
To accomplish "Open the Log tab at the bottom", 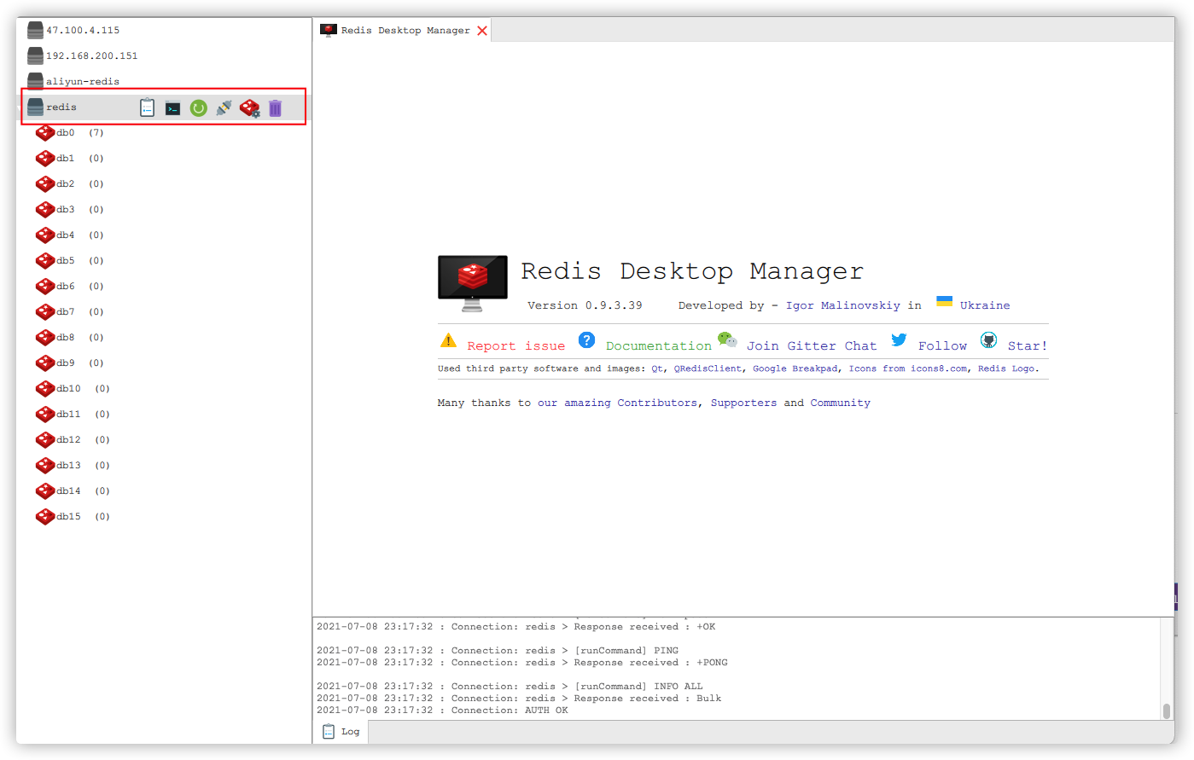I will pyautogui.click(x=341, y=731).
